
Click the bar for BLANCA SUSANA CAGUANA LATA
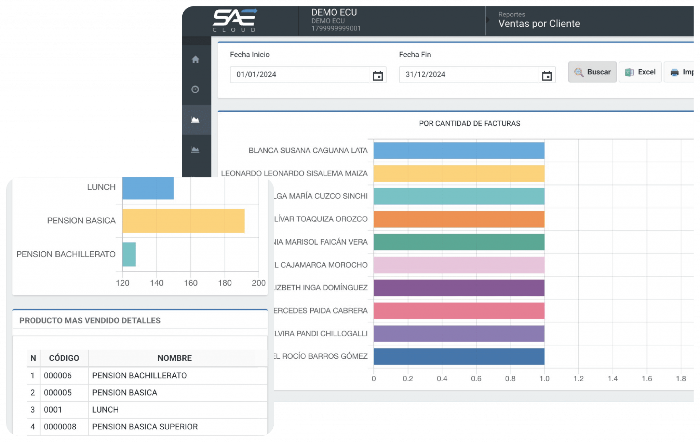point(458,150)
